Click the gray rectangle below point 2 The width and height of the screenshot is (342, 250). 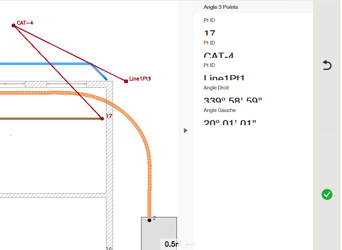(x=159, y=235)
